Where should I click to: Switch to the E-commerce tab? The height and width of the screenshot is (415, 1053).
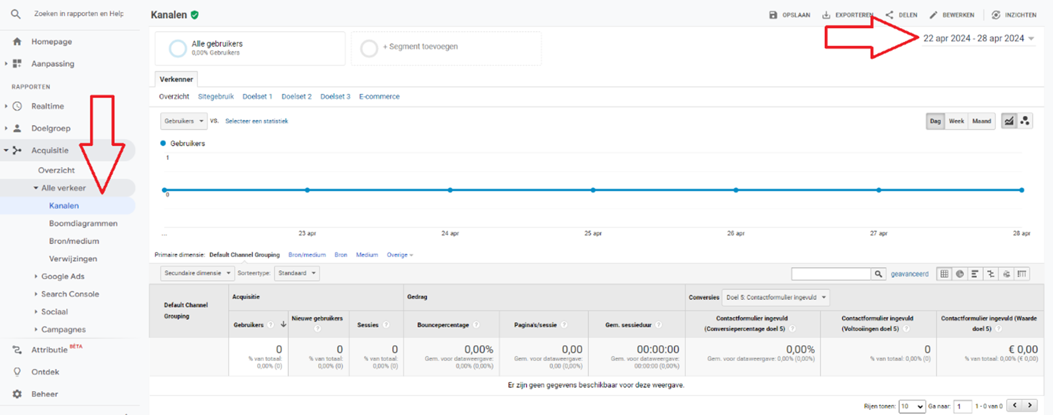point(379,96)
